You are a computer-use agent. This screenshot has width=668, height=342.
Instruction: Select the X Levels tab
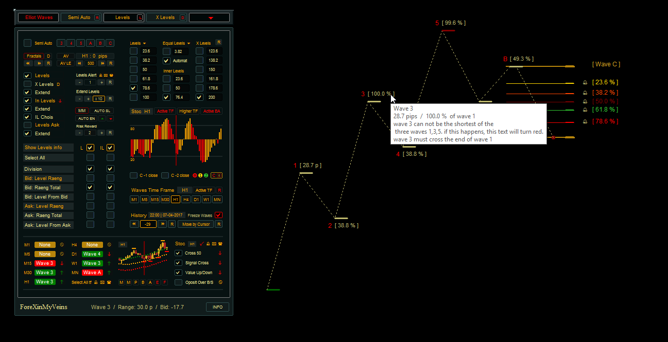pyautogui.click(x=165, y=17)
